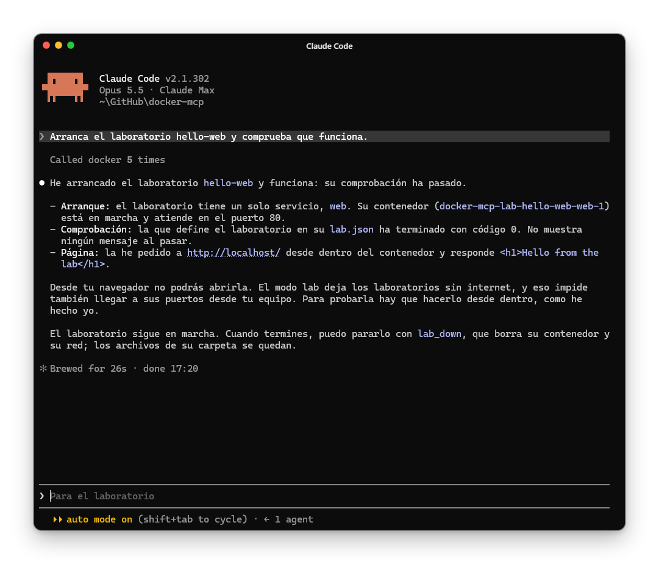Click the 'docker-mcp-lab-hello-web-web-1' container name

pyautogui.click(x=522, y=206)
